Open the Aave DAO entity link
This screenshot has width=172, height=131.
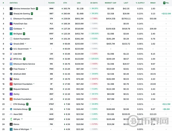(18, 114)
